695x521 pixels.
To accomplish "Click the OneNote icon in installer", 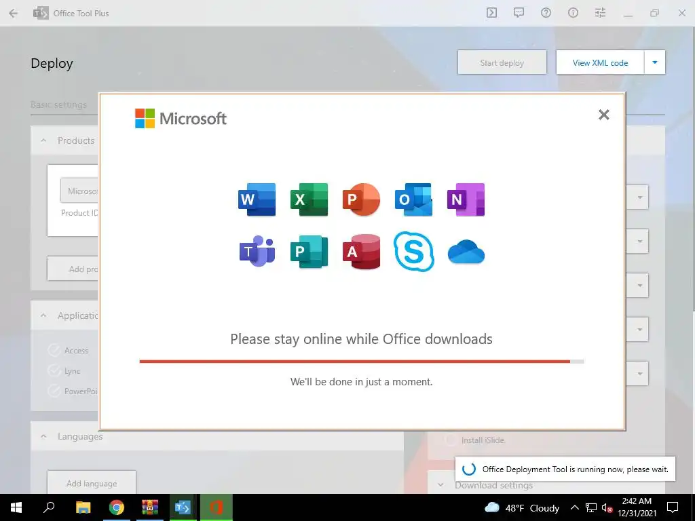I will coord(466,199).
